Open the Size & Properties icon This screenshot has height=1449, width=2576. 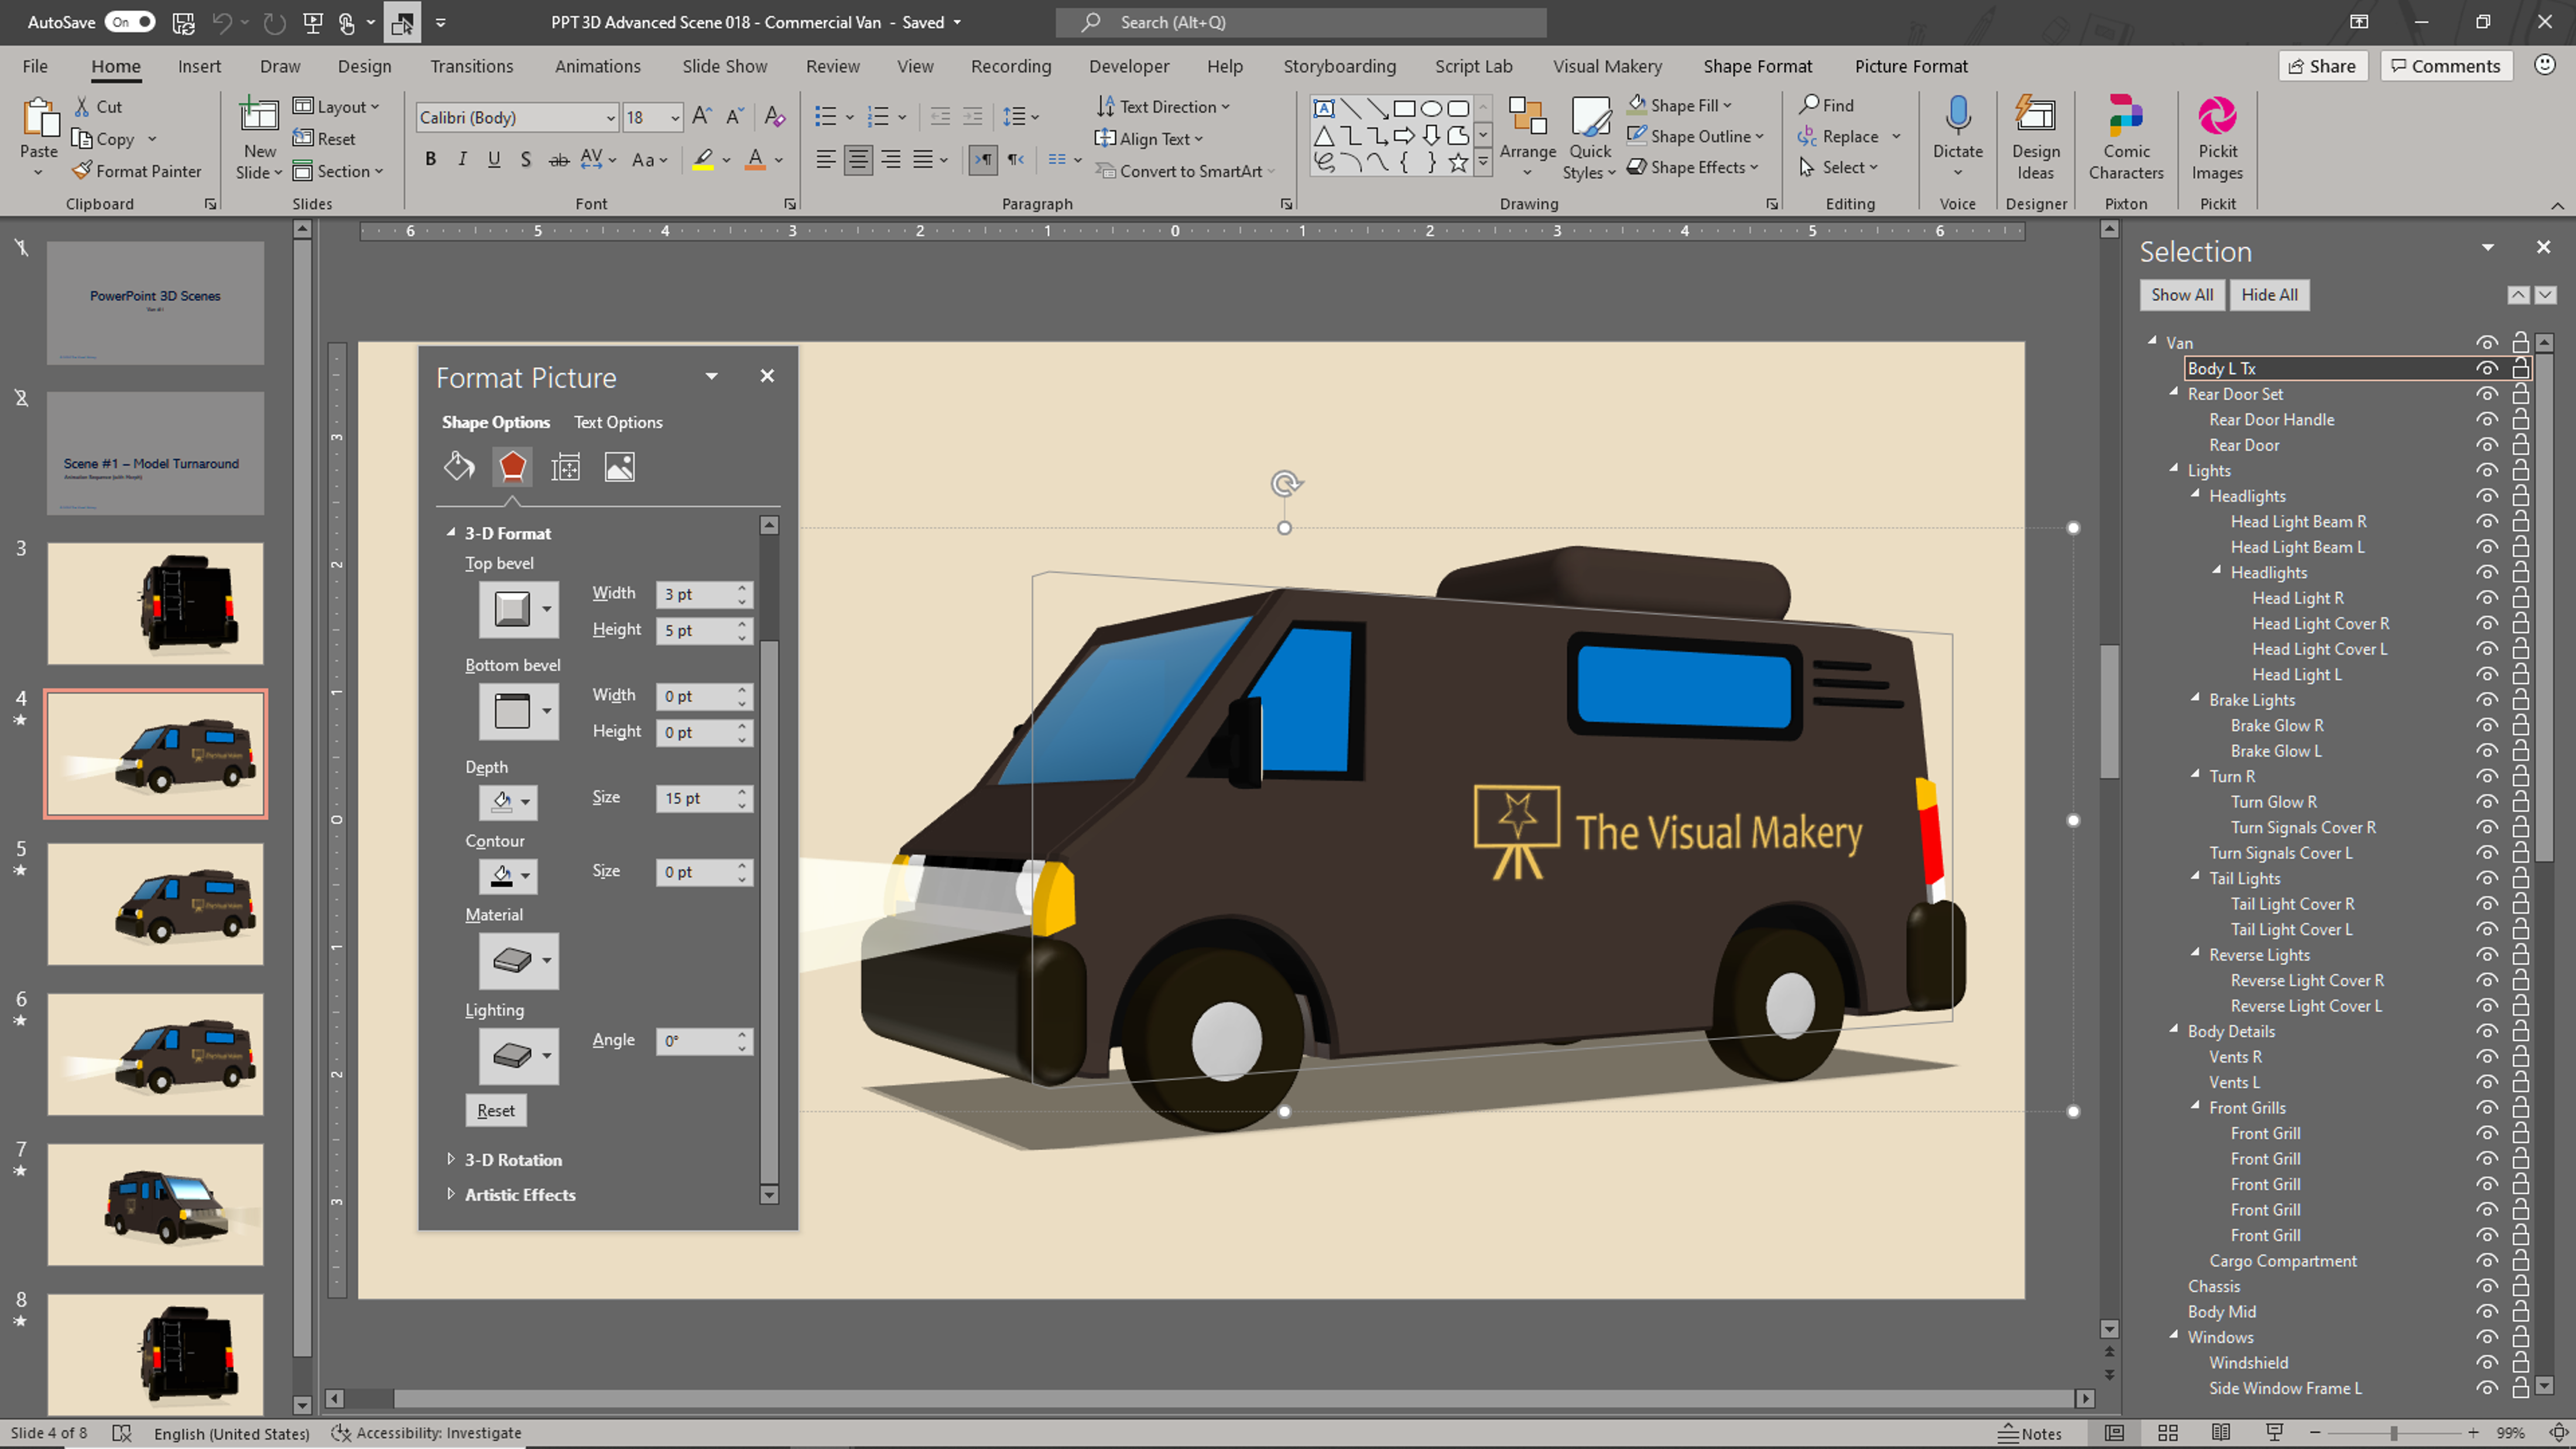566,467
